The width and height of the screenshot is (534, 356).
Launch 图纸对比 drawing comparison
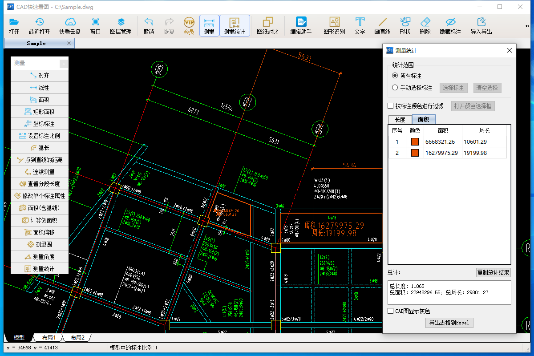[x=267, y=26]
